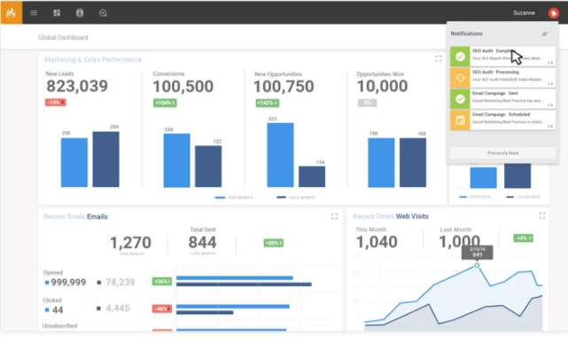Click the Conversions value 100,500
568x343 pixels.
(x=183, y=86)
